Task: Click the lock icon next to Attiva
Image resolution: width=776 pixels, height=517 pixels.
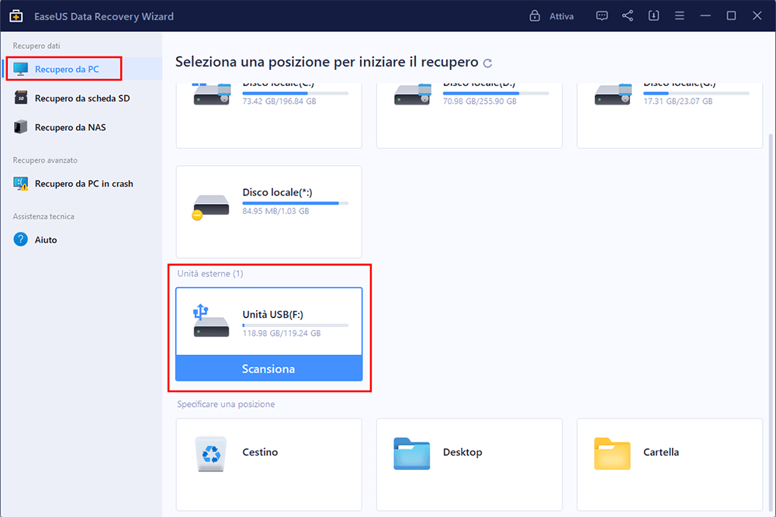Action: pyautogui.click(x=535, y=16)
